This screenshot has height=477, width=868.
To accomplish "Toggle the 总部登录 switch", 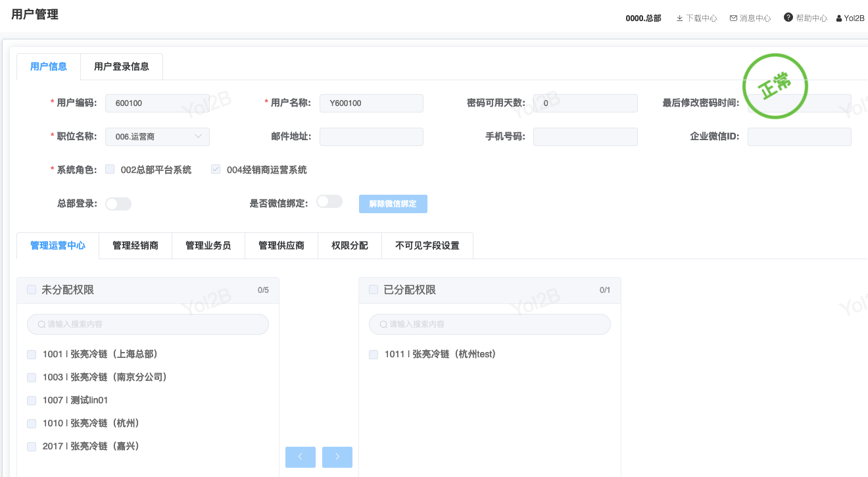I will (118, 204).
